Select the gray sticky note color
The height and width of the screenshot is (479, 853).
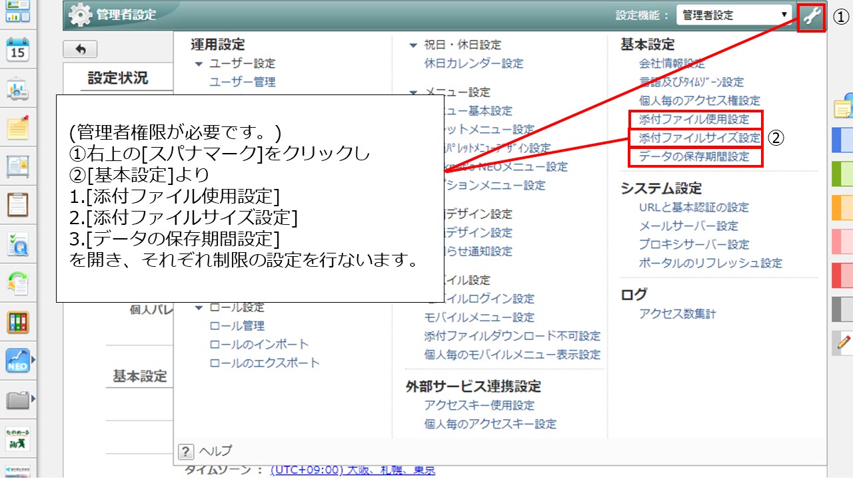pos(843,309)
